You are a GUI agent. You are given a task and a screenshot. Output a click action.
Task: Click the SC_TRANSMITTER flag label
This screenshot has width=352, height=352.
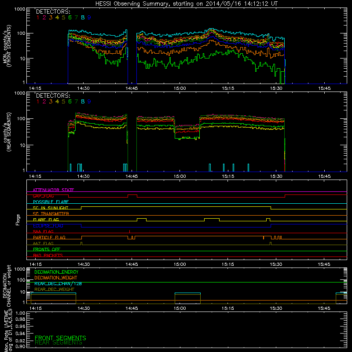coord(51,214)
